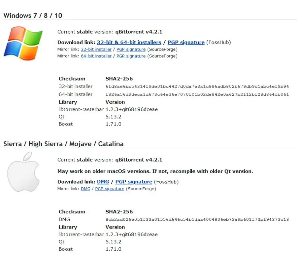
Task: Click the Sierra / High Sierra / Mojave / Catalina heading
Action: pos(63,144)
